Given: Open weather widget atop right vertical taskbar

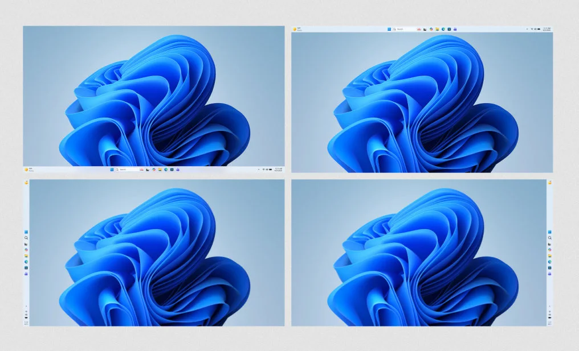Looking at the screenshot, I should pos(550,183).
